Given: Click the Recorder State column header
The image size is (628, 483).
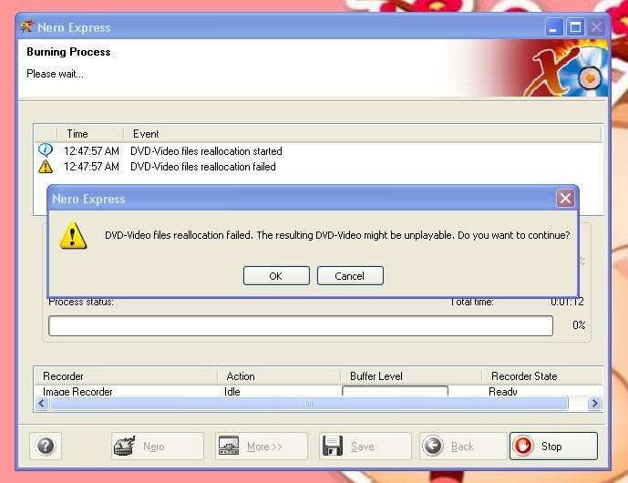Looking at the screenshot, I should click(524, 375).
